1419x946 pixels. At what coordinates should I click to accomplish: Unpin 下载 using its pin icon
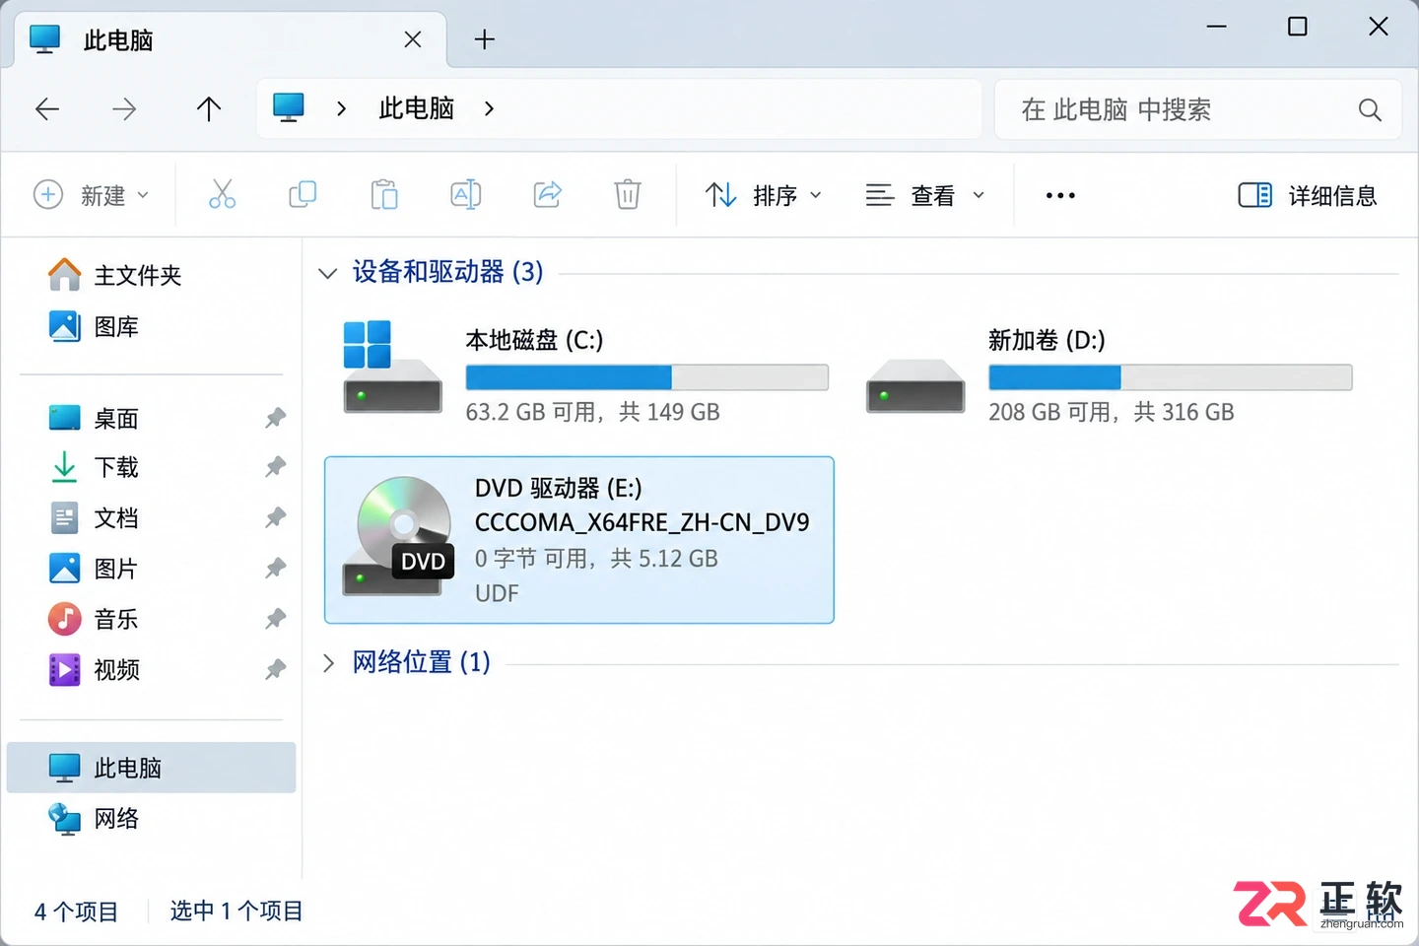[275, 467]
